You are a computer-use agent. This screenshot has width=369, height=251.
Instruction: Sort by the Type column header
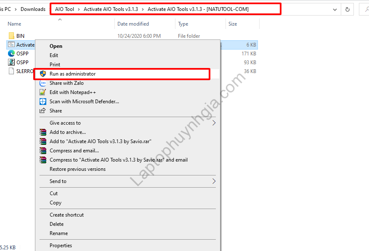(x=183, y=24)
